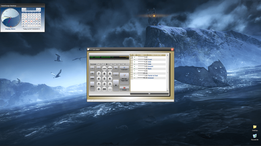Viewport: 261px width, 146px height.
Task: Click the Desc of Line Item column header
Action: [157, 55]
